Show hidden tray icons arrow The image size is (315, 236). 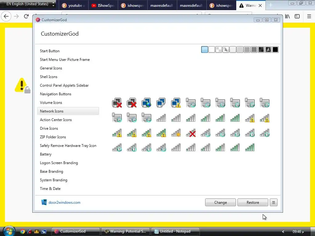283,232
